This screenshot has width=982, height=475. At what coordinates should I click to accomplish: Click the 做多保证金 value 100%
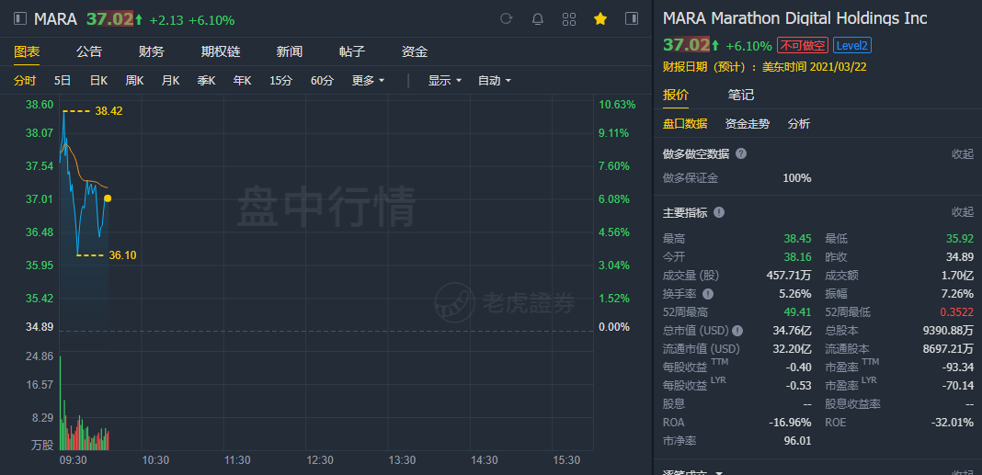796,178
